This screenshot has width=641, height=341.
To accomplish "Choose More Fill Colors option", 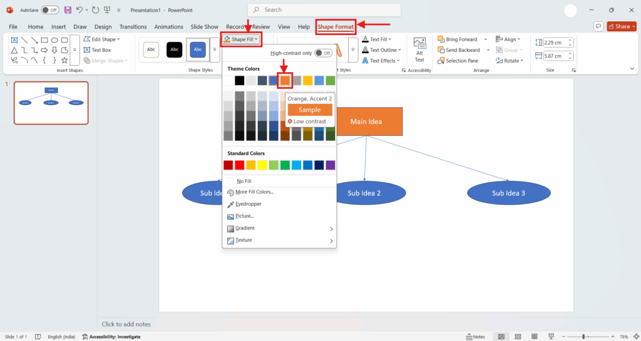I will coord(254,192).
